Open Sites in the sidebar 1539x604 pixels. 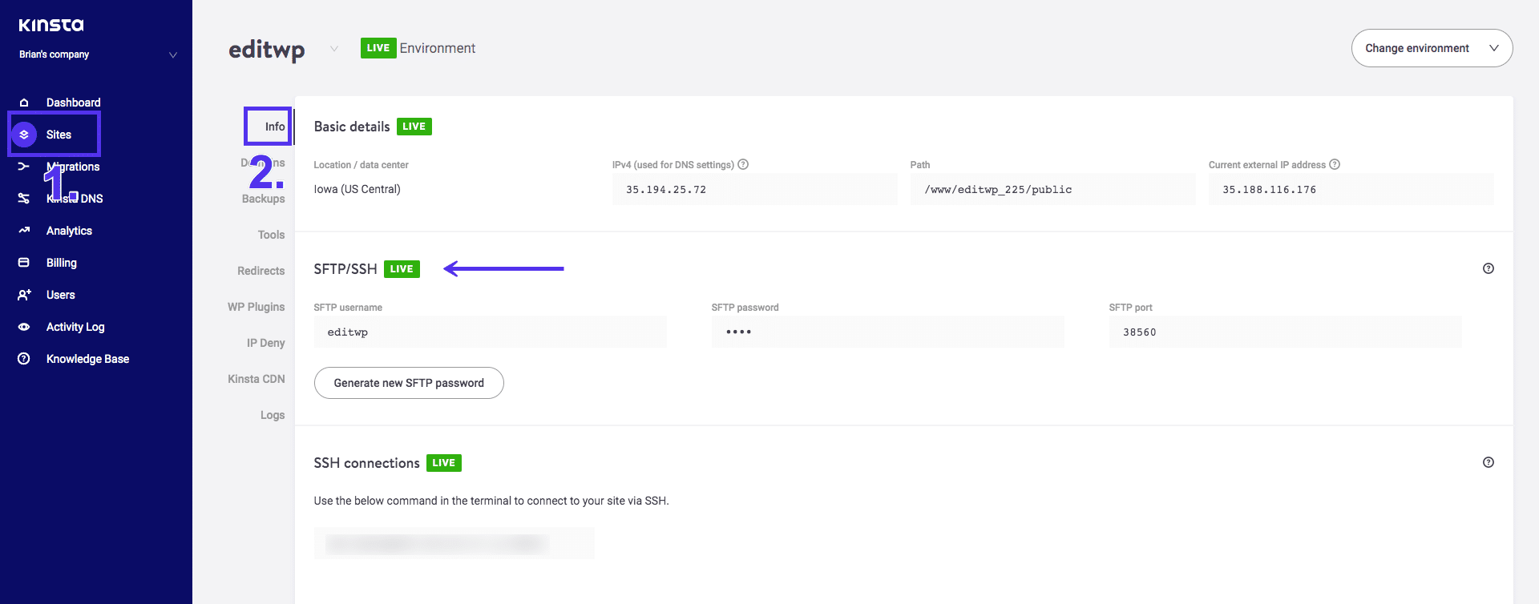59,135
